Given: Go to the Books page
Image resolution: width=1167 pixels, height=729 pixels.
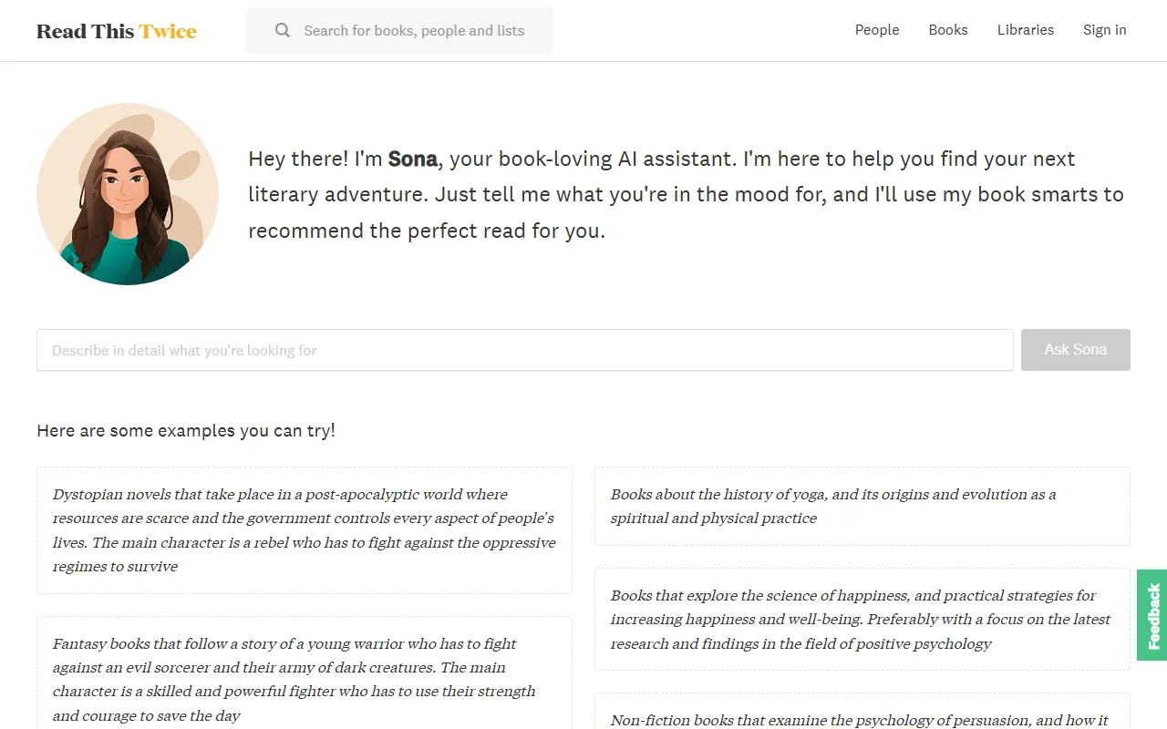Looking at the screenshot, I should pos(948,30).
